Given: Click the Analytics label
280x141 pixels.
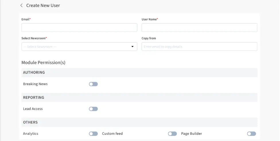Looking at the screenshot, I should coord(30,134).
